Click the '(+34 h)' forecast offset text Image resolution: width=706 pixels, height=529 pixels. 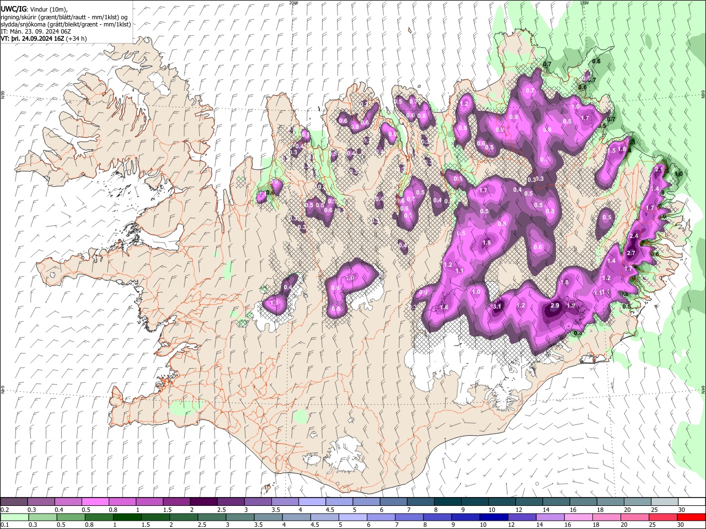click(76, 39)
